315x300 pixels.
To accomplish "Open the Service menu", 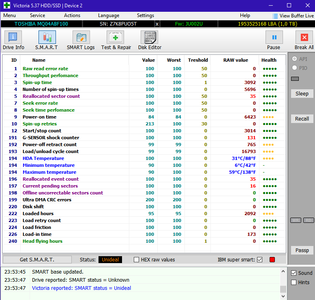I will [x=37, y=15].
